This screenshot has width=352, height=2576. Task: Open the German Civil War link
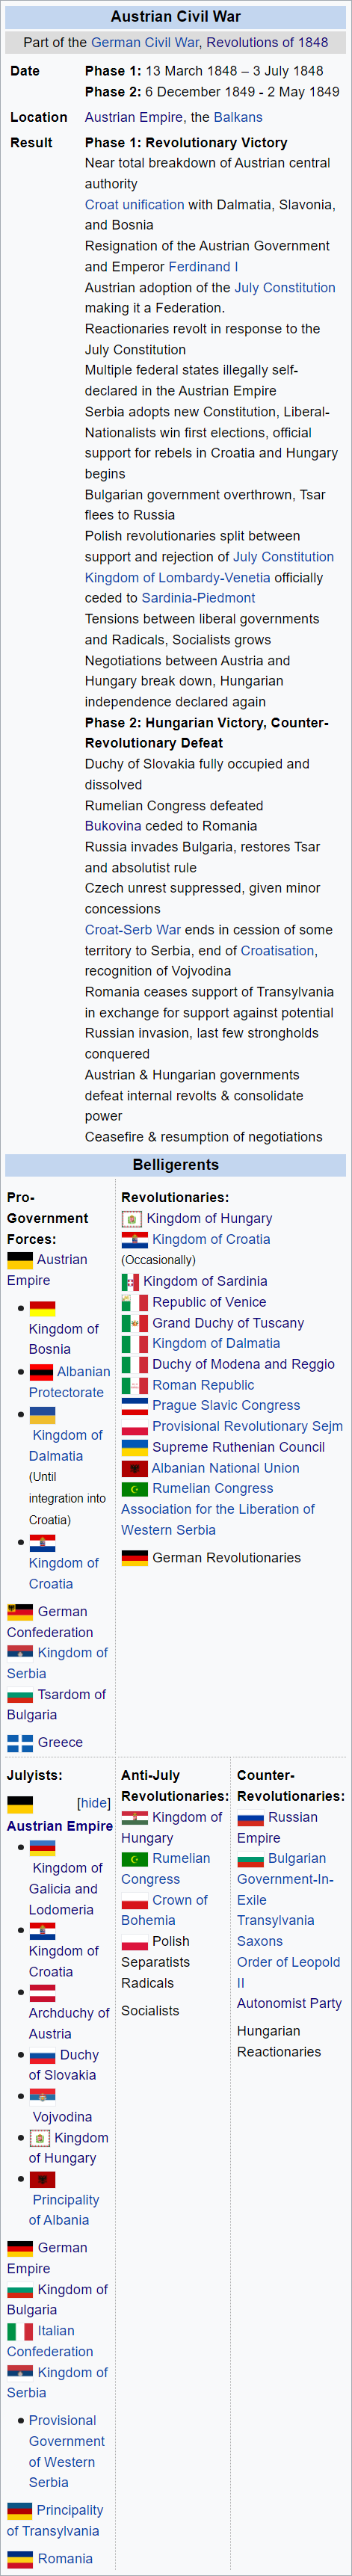click(146, 42)
